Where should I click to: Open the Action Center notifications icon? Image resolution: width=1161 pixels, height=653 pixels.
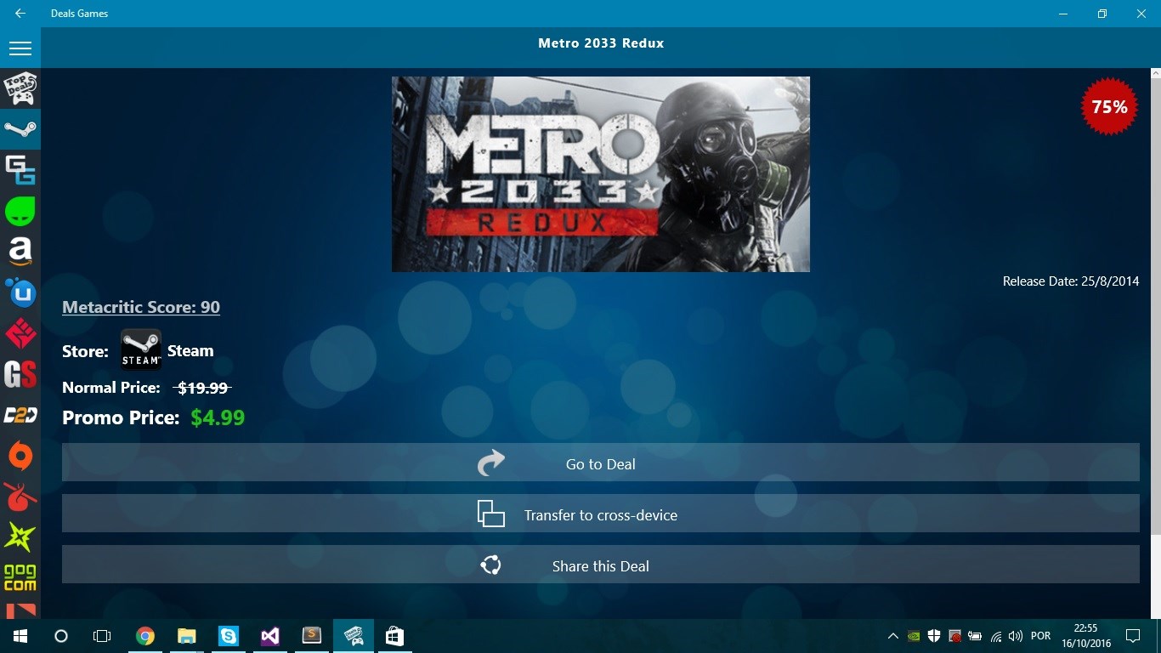(x=1132, y=636)
